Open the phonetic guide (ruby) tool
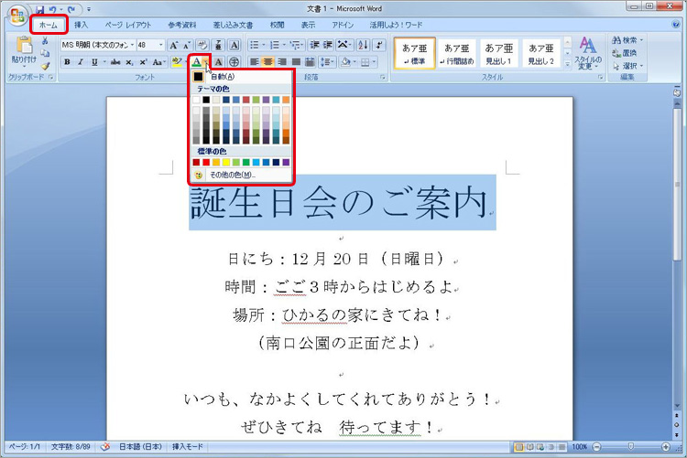Image resolution: width=687 pixels, height=458 pixels. [218, 45]
